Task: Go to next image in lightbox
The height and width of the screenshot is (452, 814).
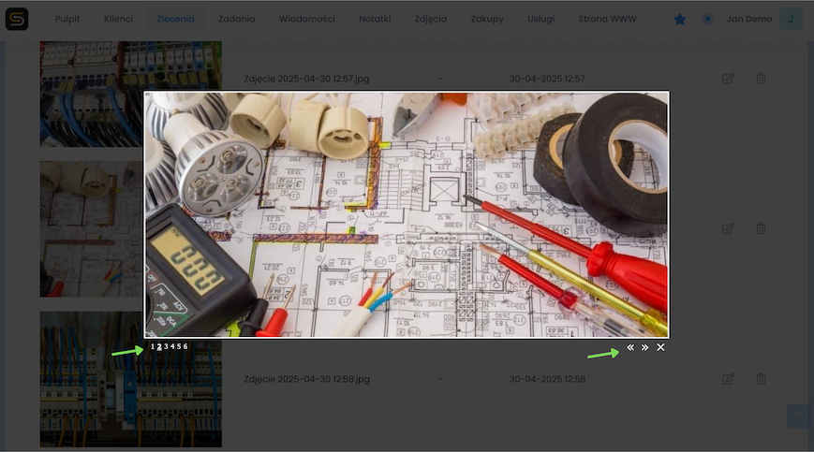Action: (x=644, y=347)
